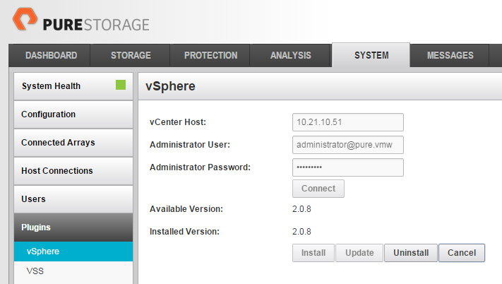Click the green System Health status indicator

tap(121, 85)
